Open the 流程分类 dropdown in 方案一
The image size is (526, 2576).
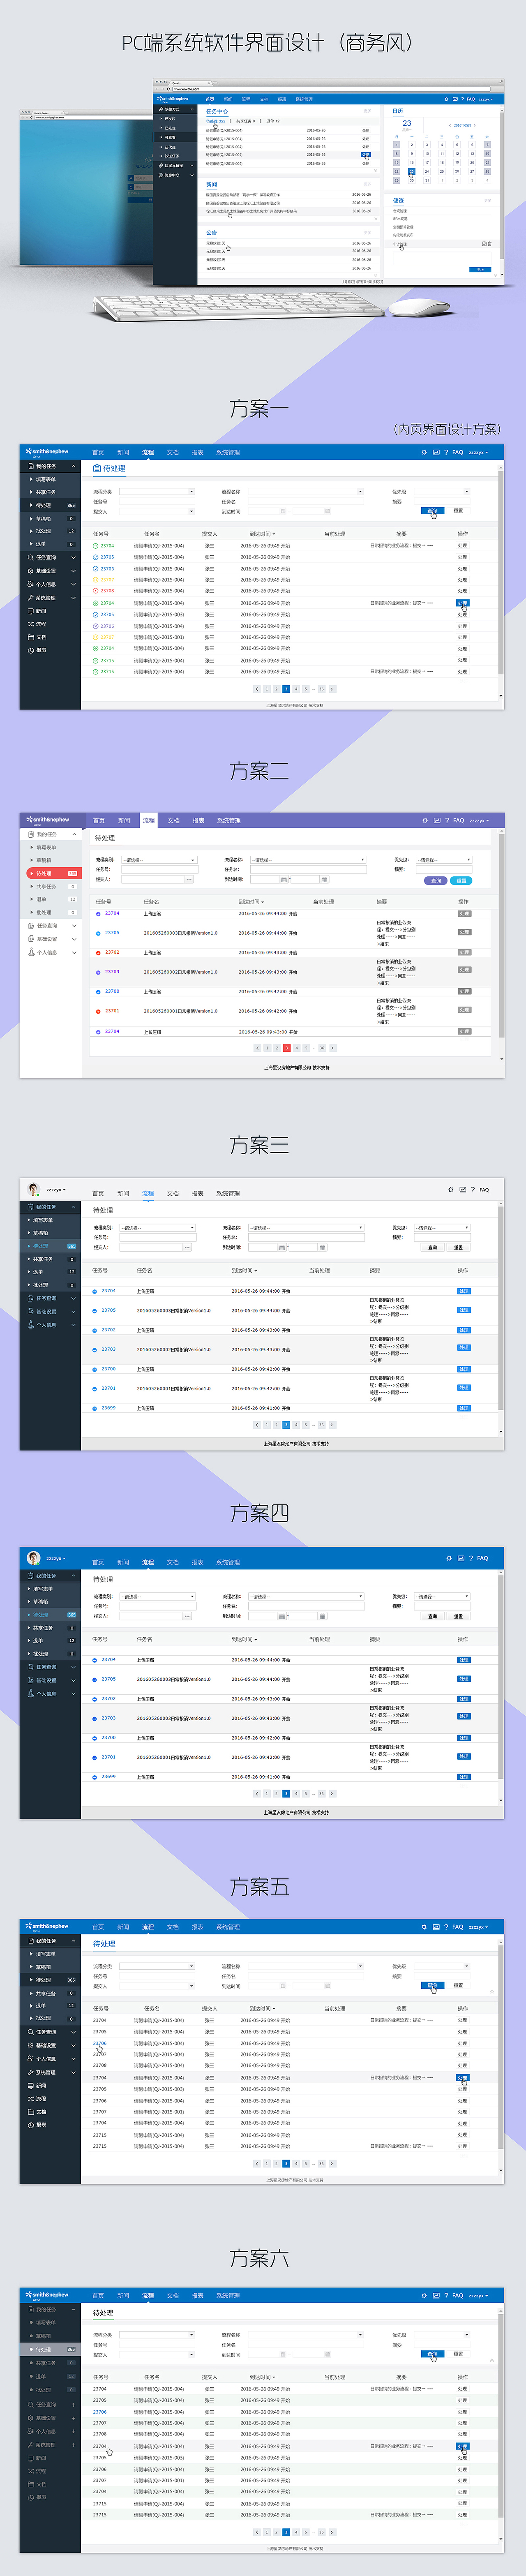pos(157,491)
